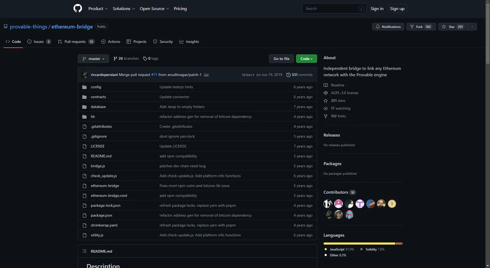Click the config folder icon
The image size is (490, 268).
pyautogui.click(x=85, y=87)
